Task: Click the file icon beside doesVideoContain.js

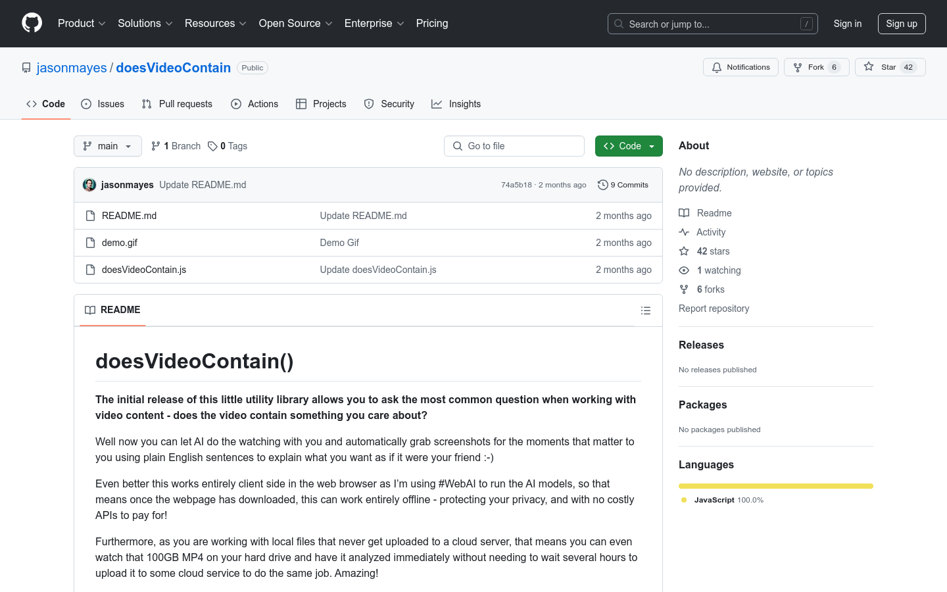Action: (x=91, y=270)
